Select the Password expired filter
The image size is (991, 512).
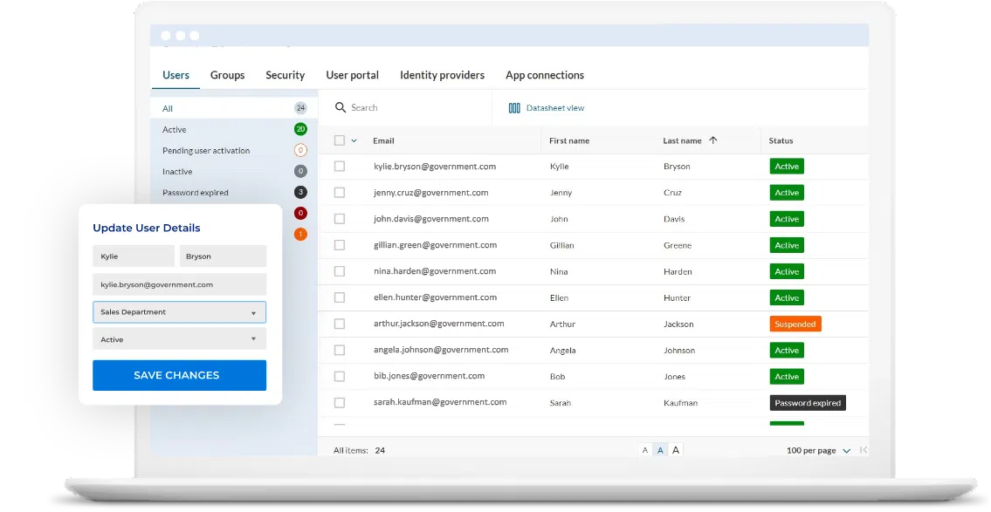click(195, 192)
